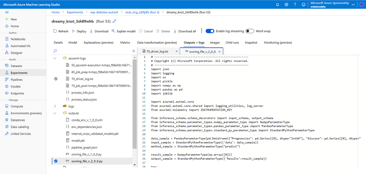The image size is (366, 174).
Task: Open Endpoints in the sidebar
Action: click(17, 93)
